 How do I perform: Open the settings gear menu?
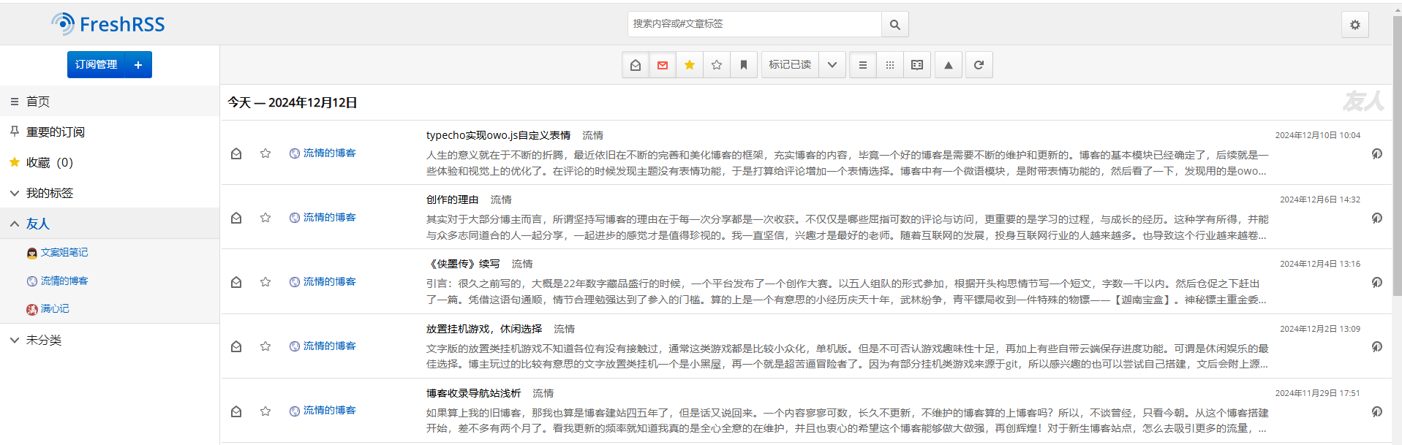(1354, 25)
